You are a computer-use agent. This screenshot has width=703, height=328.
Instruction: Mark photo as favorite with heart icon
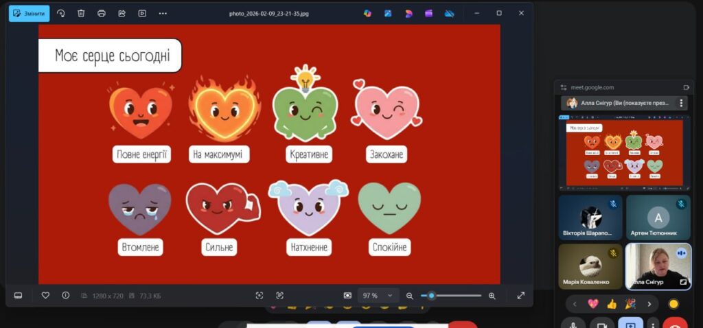pyautogui.click(x=45, y=295)
